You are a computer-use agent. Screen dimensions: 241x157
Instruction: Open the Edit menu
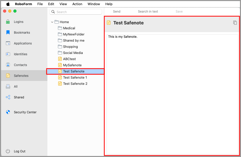[x=51, y=4]
